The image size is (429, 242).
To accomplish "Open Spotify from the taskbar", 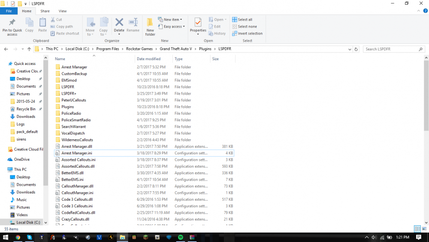I will pyautogui.click(x=181, y=237).
